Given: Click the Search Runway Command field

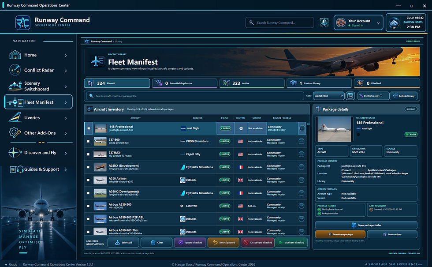Looking at the screenshot, I should [279, 23].
